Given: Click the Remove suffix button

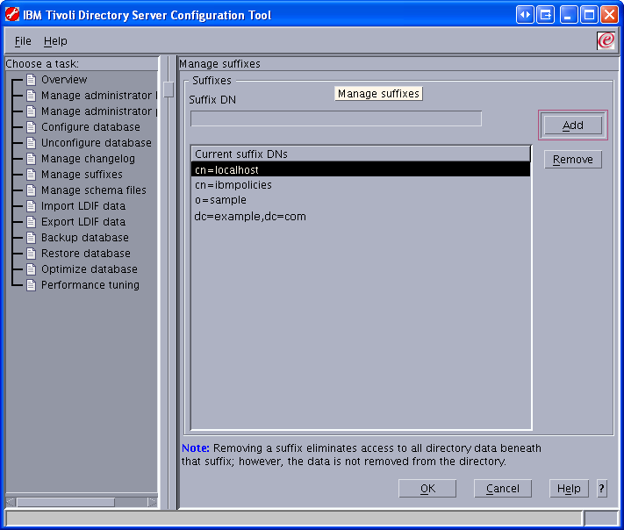Looking at the screenshot, I should tap(573, 160).
